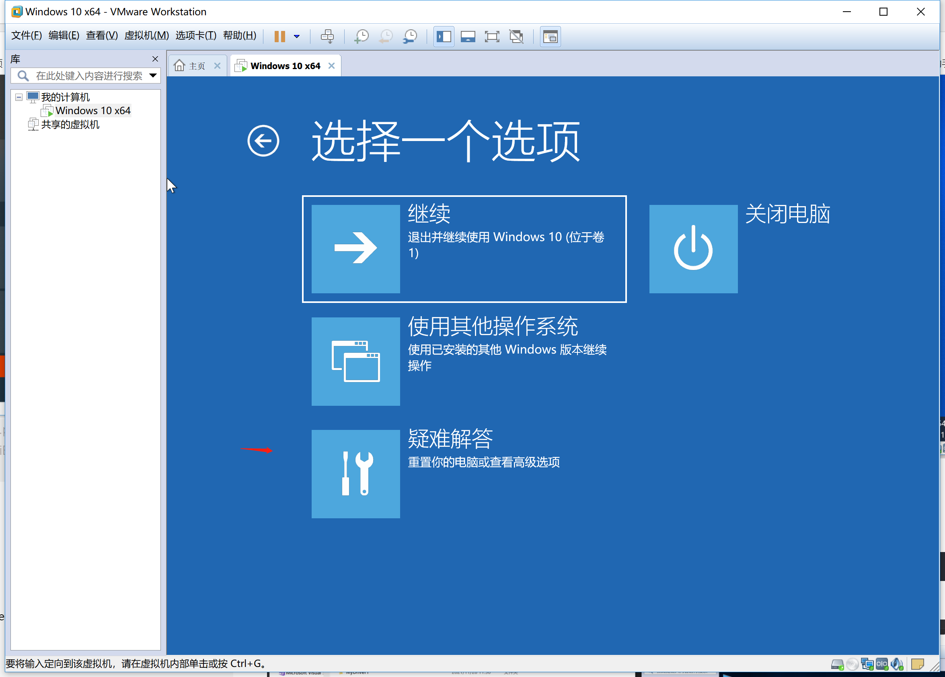Toggle the thumbnail bar view button
Viewport: 945px width, 677px height.
pyautogui.click(x=468, y=37)
